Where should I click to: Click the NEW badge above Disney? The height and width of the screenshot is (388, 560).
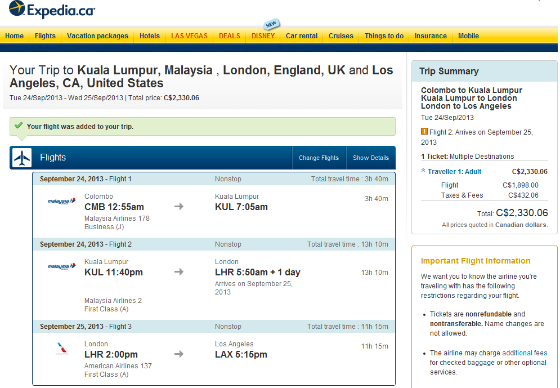tap(271, 24)
